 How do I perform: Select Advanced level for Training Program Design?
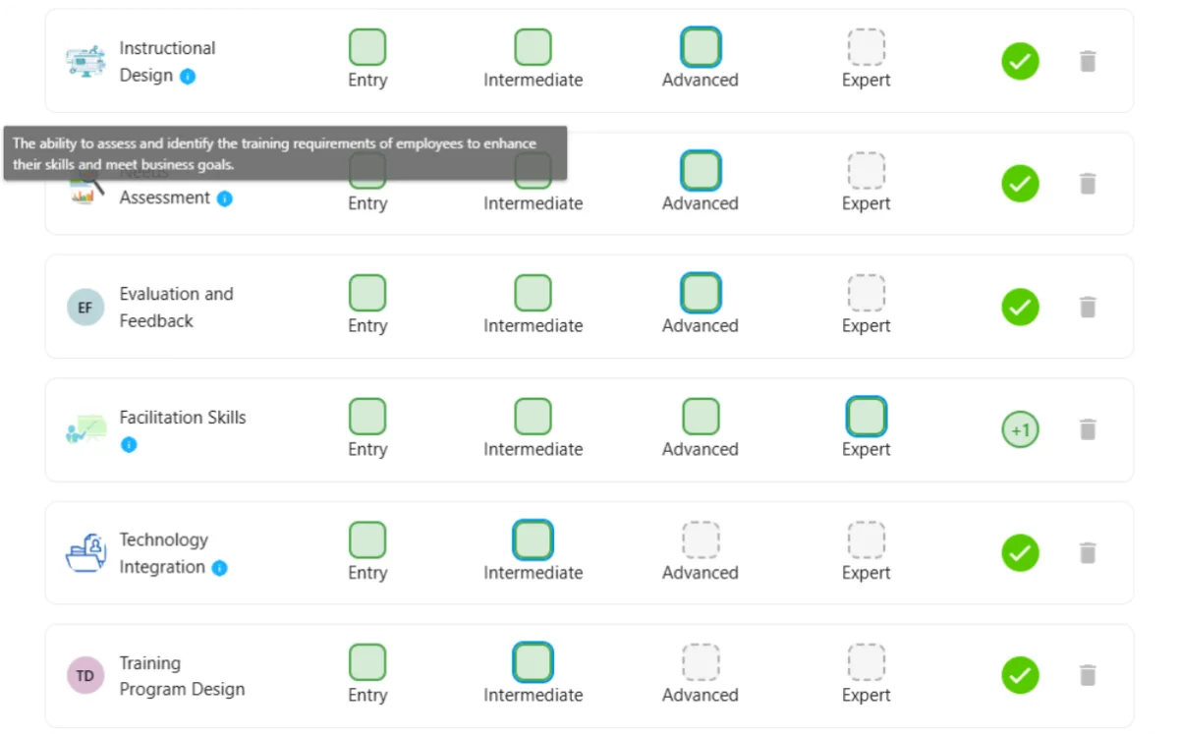click(x=701, y=662)
